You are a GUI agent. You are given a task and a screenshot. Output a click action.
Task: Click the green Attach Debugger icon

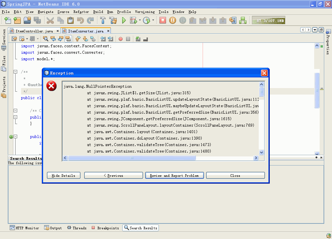(x=243, y=20)
